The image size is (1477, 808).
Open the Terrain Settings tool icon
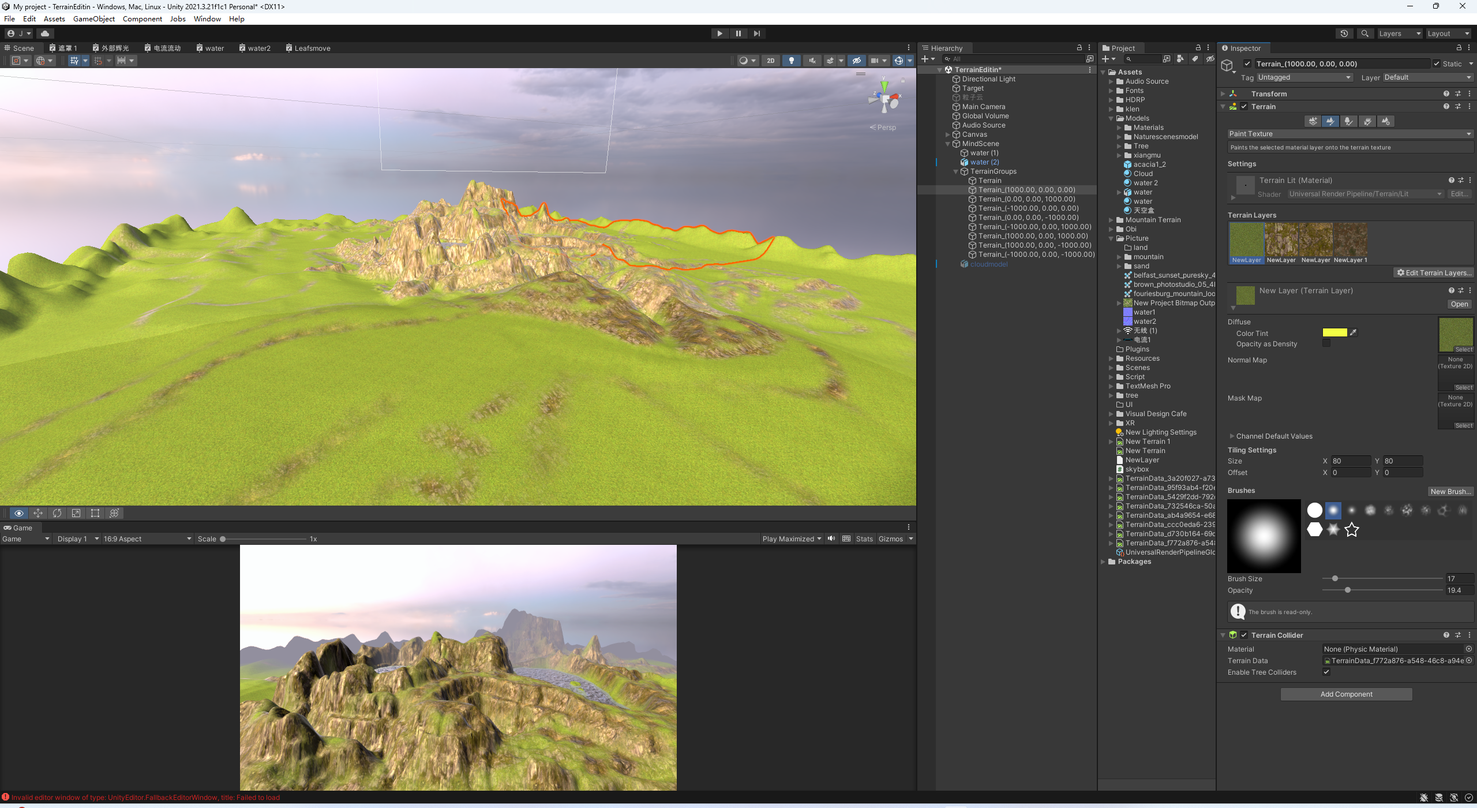tap(1386, 121)
